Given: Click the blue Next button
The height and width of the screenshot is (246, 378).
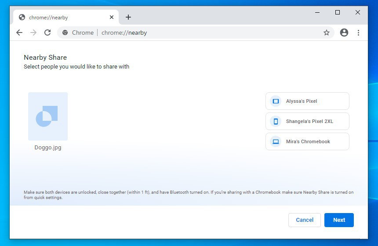Looking at the screenshot, I should click(x=339, y=220).
